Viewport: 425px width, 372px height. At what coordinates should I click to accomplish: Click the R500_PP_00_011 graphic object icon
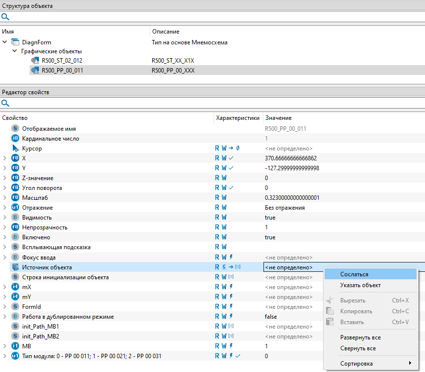(35, 70)
